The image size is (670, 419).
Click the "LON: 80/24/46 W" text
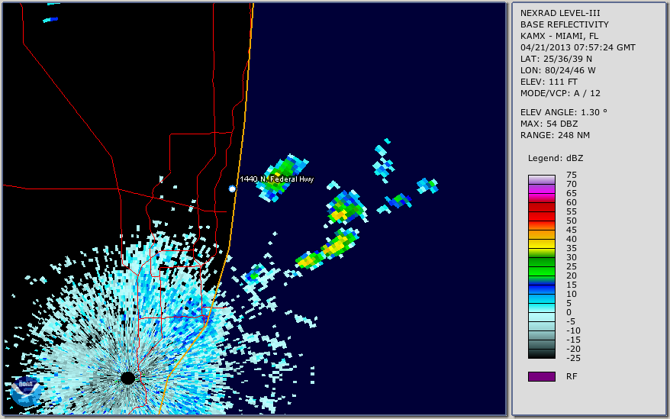[x=558, y=70]
